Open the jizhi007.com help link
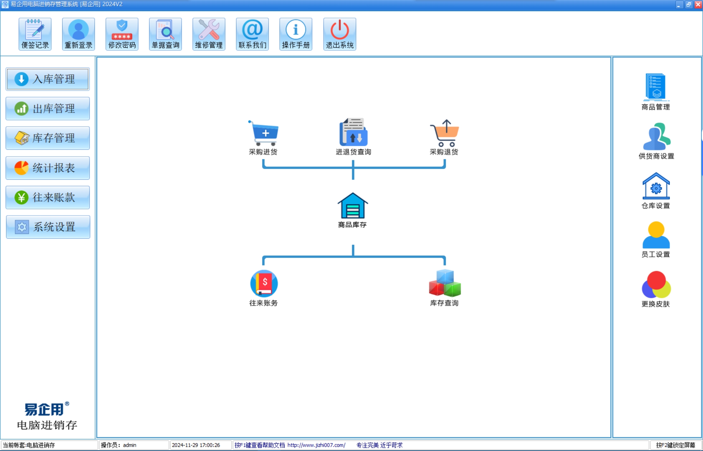This screenshot has width=703, height=451. pos(316,445)
